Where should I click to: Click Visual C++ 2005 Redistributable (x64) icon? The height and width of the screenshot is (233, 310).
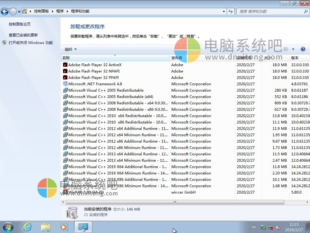point(65,96)
